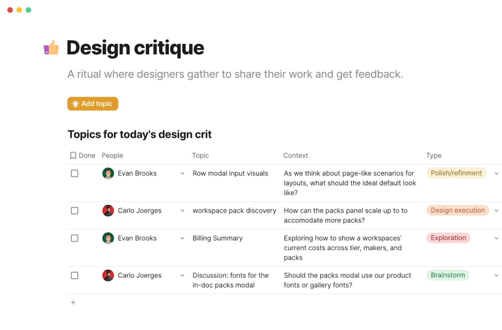502x330 pixels.
Task: Click the thumbs-up page icon
Action: coord(51,48)
